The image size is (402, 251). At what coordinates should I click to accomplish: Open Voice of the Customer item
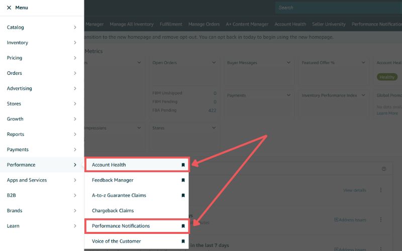point(137,241)
